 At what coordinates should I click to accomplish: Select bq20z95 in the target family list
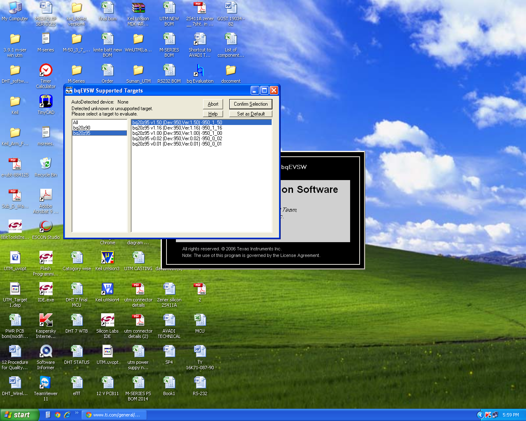point(99,133)
